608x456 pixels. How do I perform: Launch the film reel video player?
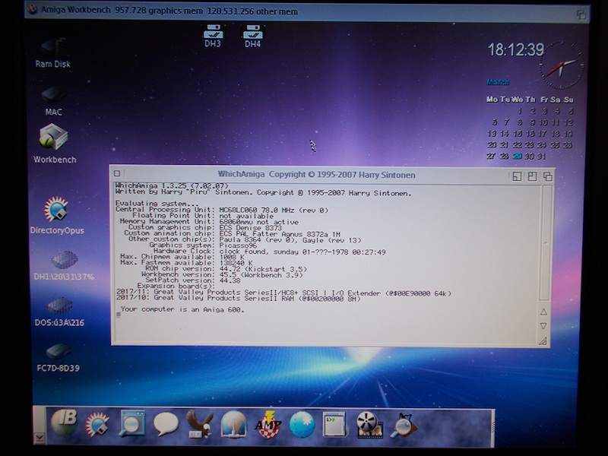click(x=369, y=424)
